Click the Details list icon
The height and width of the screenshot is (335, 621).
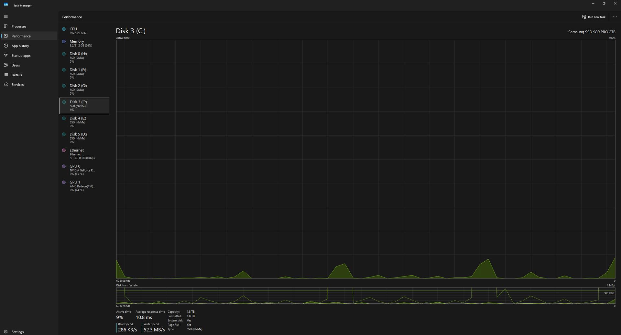pos(6,75)
